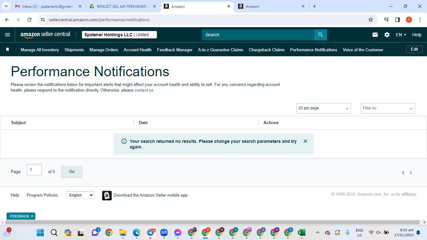Open Shipments in the nav bar
427x240 pixels.
pyautogui.click(x=74, y=50)
